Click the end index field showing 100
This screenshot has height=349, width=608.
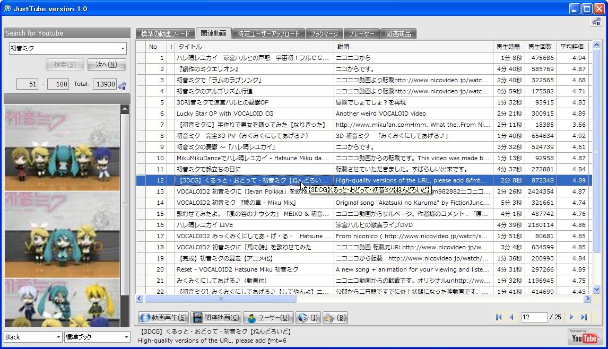(58, 84)
